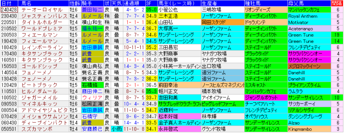This screenshot has width=344, height=133.
Task: Select horse name タイトルホルダー
Action: point(42,22)
